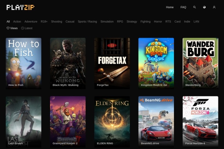Switch to the R18+ category
Viewport: 224px width, 149px height.
click(44, 22)
